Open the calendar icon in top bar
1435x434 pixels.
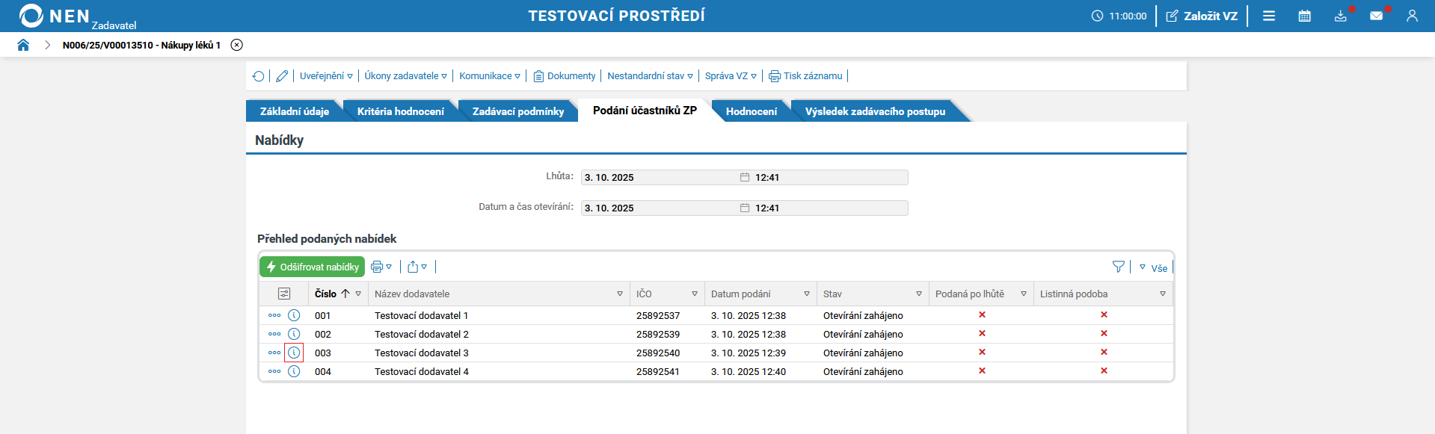click(1305, 16)
